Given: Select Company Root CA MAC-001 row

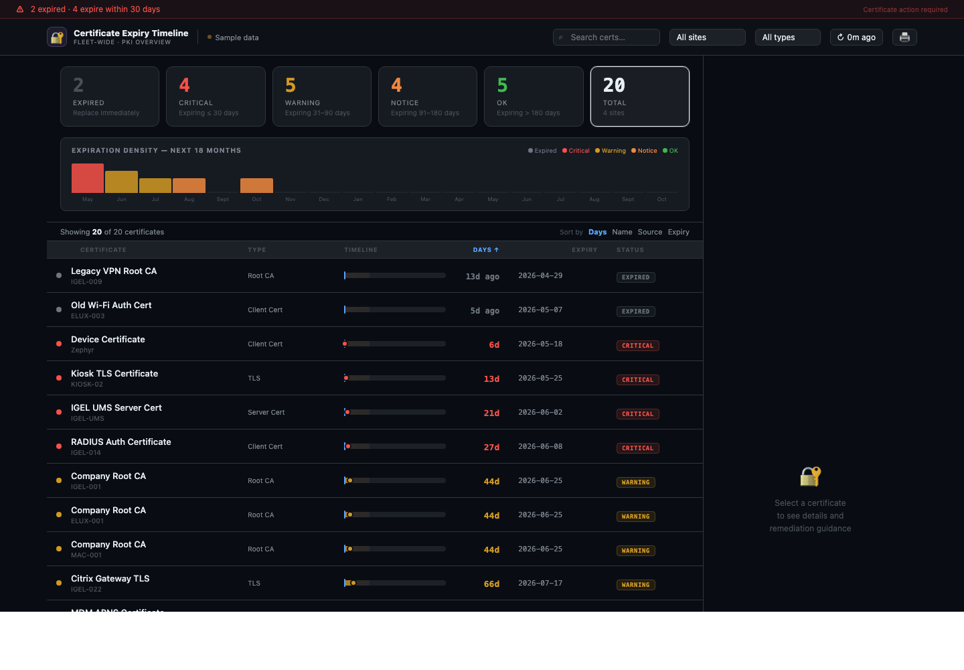Looking at the screenshot, I should click(375, 549).
